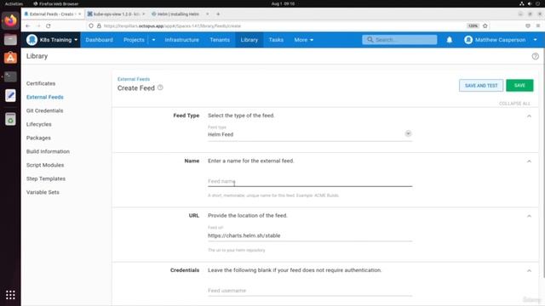Click the Matthew Casperson avatar icon
This screenshot has height=306, width=545.
468,40
